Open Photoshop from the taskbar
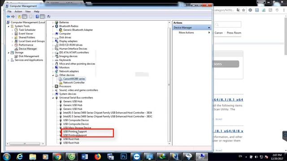The image size is (287, 161). [124, 157]
